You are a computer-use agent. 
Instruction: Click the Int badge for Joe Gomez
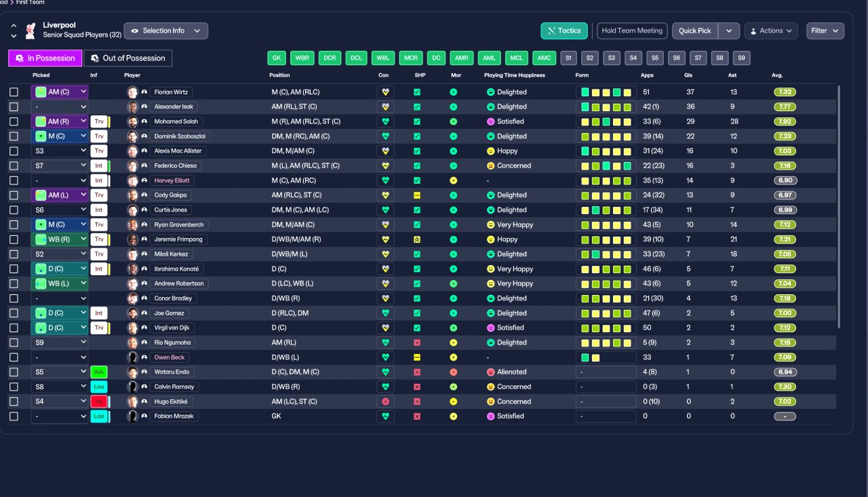pyautogui.click(x=99, y=313)
